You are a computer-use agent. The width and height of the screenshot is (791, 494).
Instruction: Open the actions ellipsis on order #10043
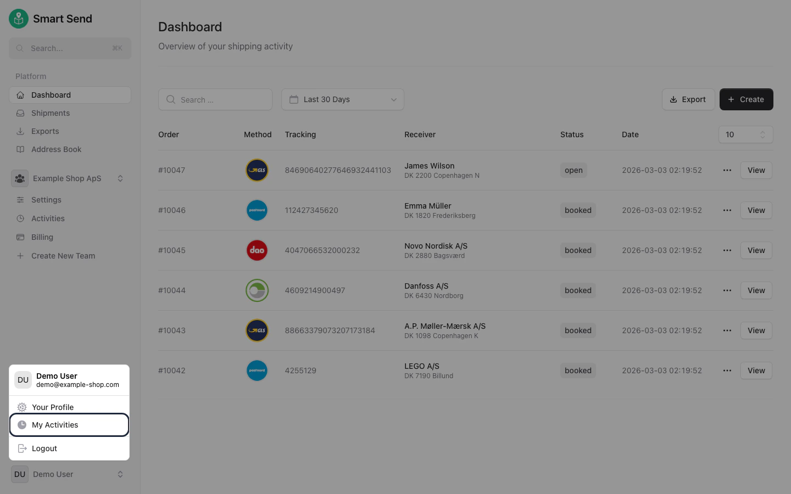click(x=727, y=330)
